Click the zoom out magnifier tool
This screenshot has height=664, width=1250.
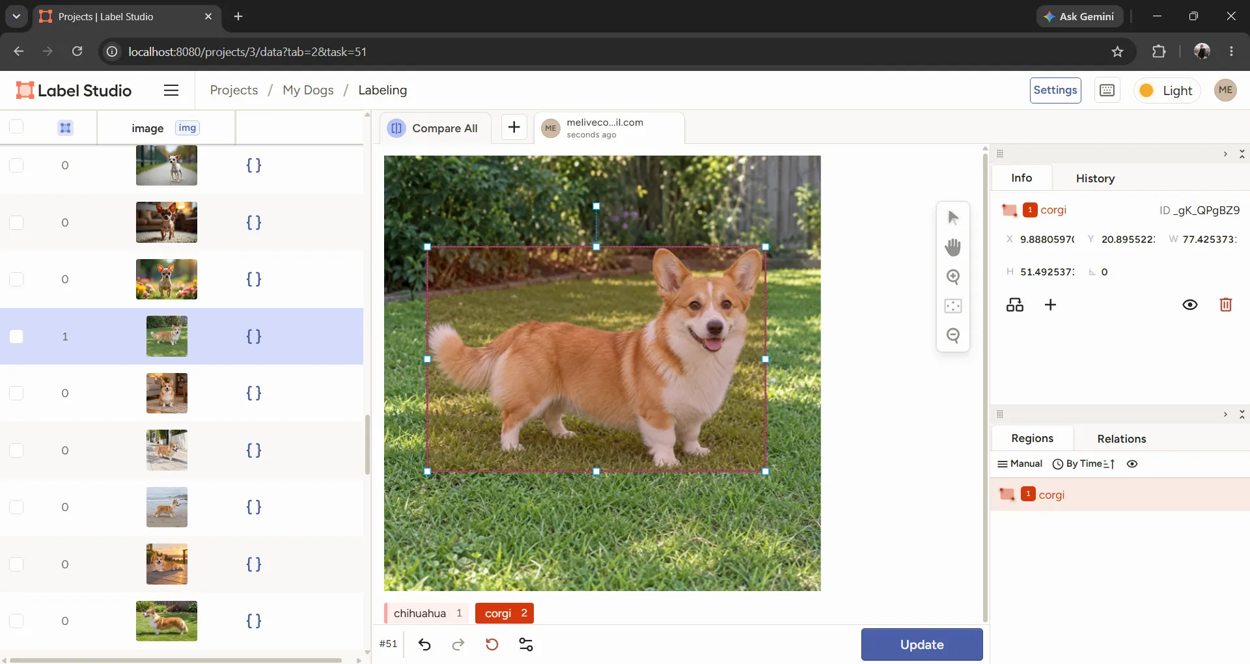click(x=953, y=335)
